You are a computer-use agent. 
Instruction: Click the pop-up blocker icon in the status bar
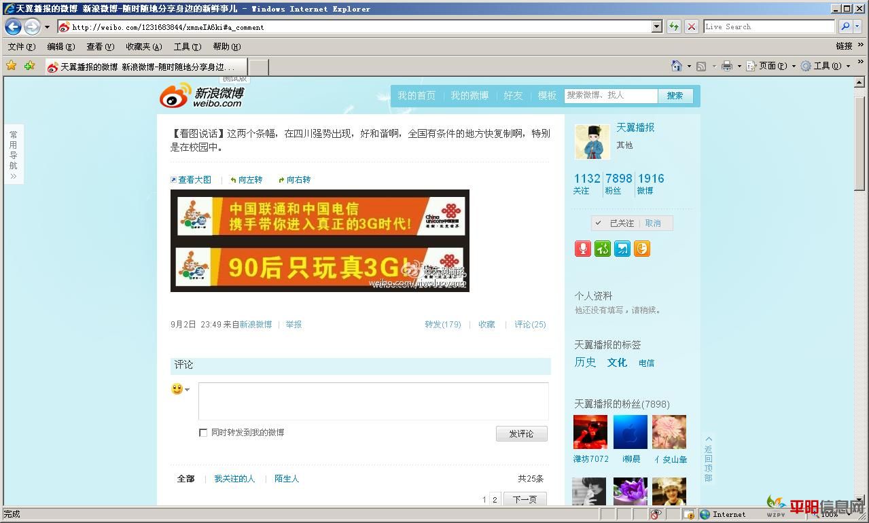tap(688, 514)
